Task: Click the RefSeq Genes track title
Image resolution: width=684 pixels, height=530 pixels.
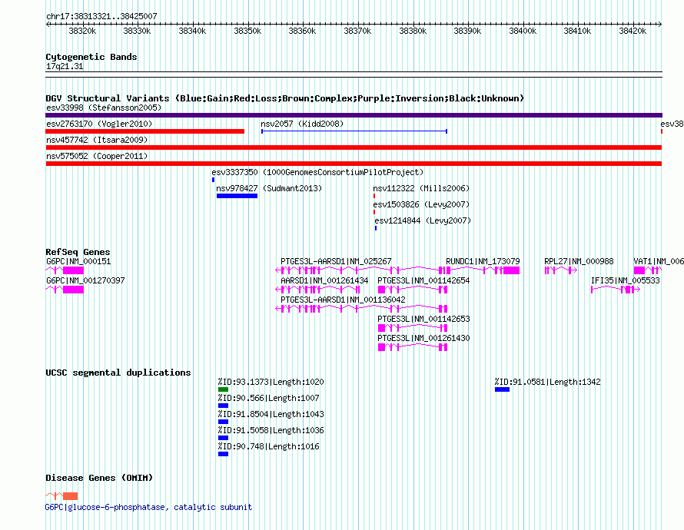Action: click(78, 252)
